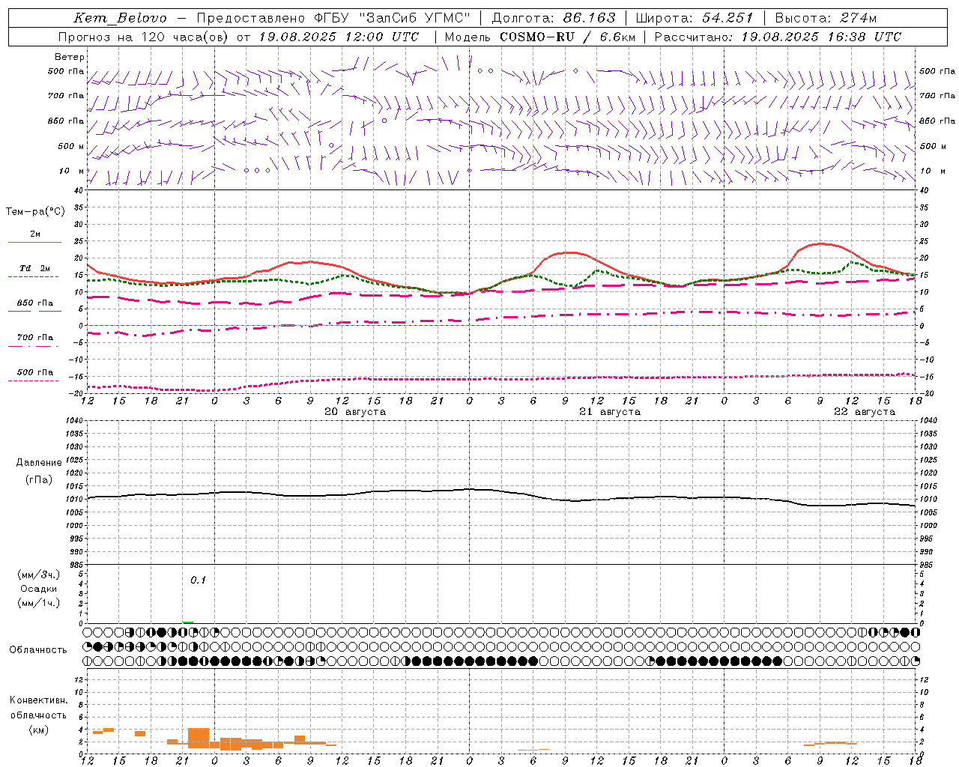Click the 850 гПа temperature legend entry

coord(35,304)
